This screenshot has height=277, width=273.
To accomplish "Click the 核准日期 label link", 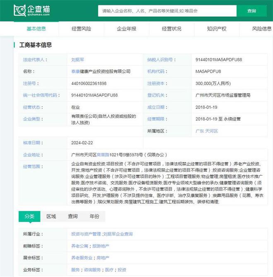I will [x=31, y=143].
